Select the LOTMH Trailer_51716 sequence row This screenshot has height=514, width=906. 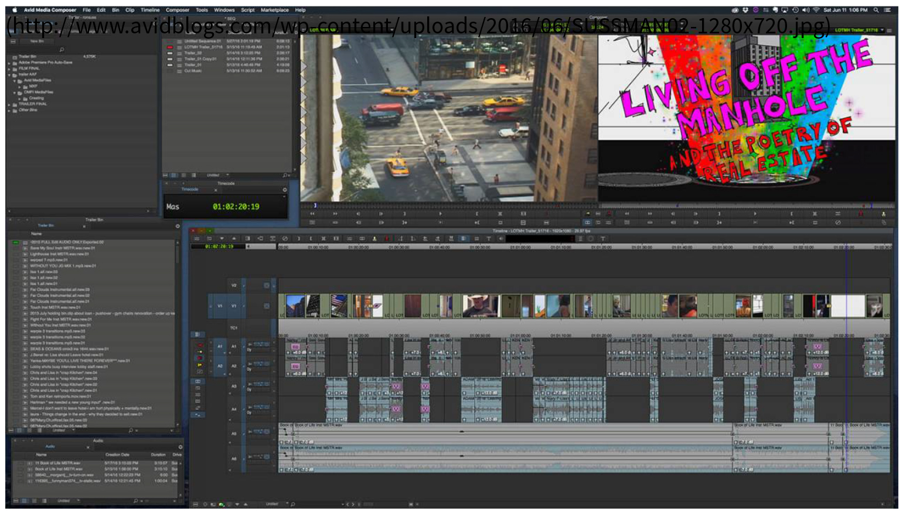click(x=227, y=47)
